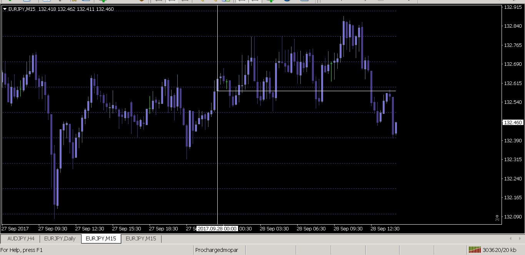
Task: Click the 'For Help, press F1' status text
Action: (x=22, y=250)
